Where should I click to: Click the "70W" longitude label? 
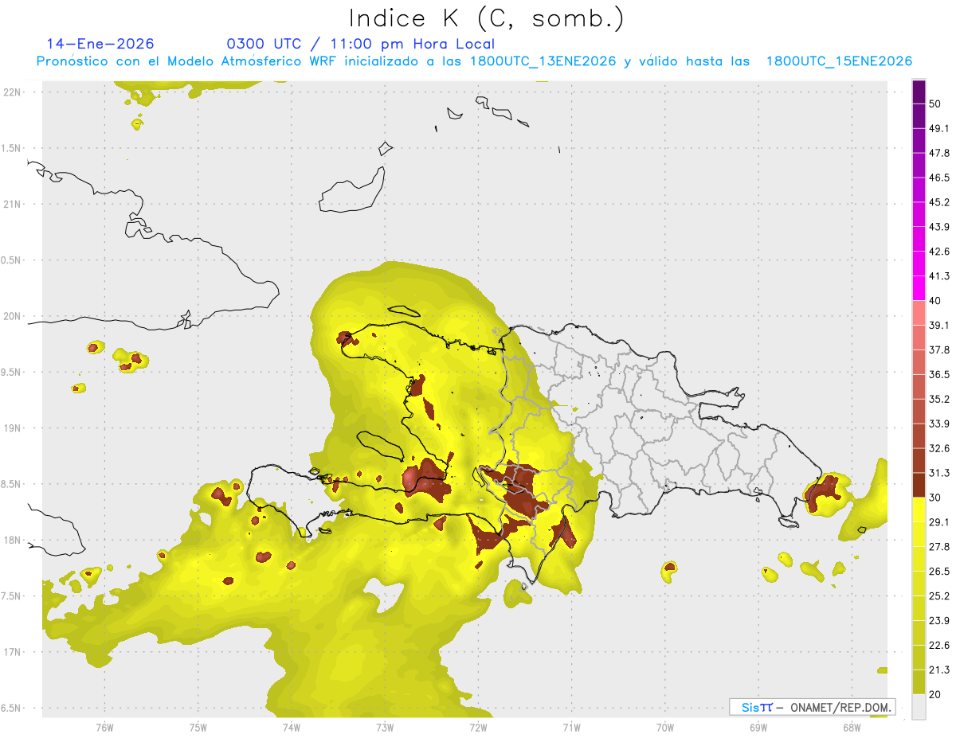664,727
